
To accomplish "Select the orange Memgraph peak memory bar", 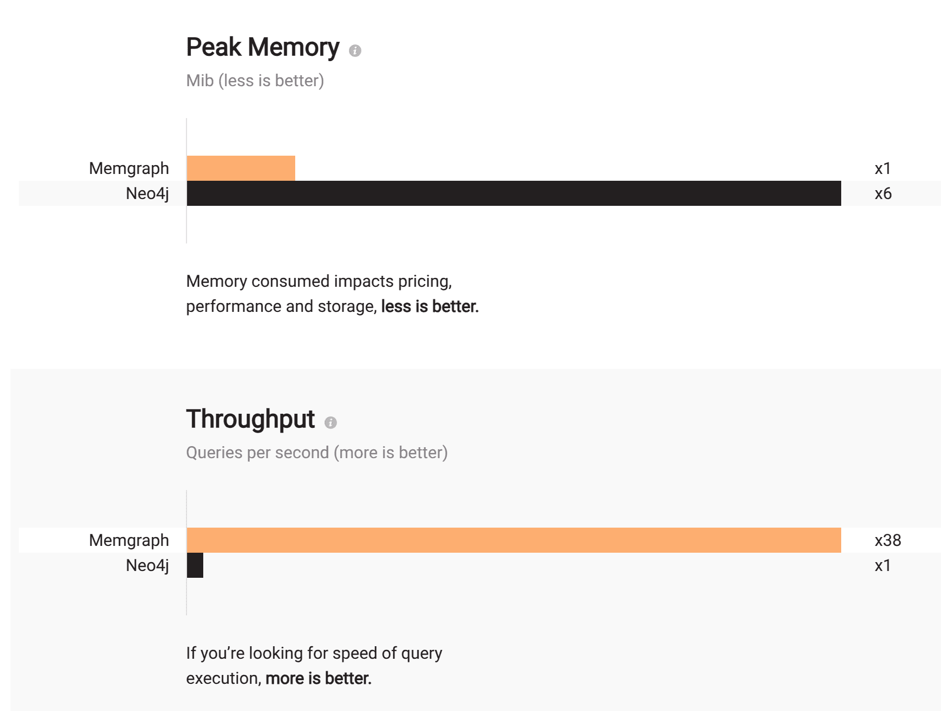I will tap(241, 168).
